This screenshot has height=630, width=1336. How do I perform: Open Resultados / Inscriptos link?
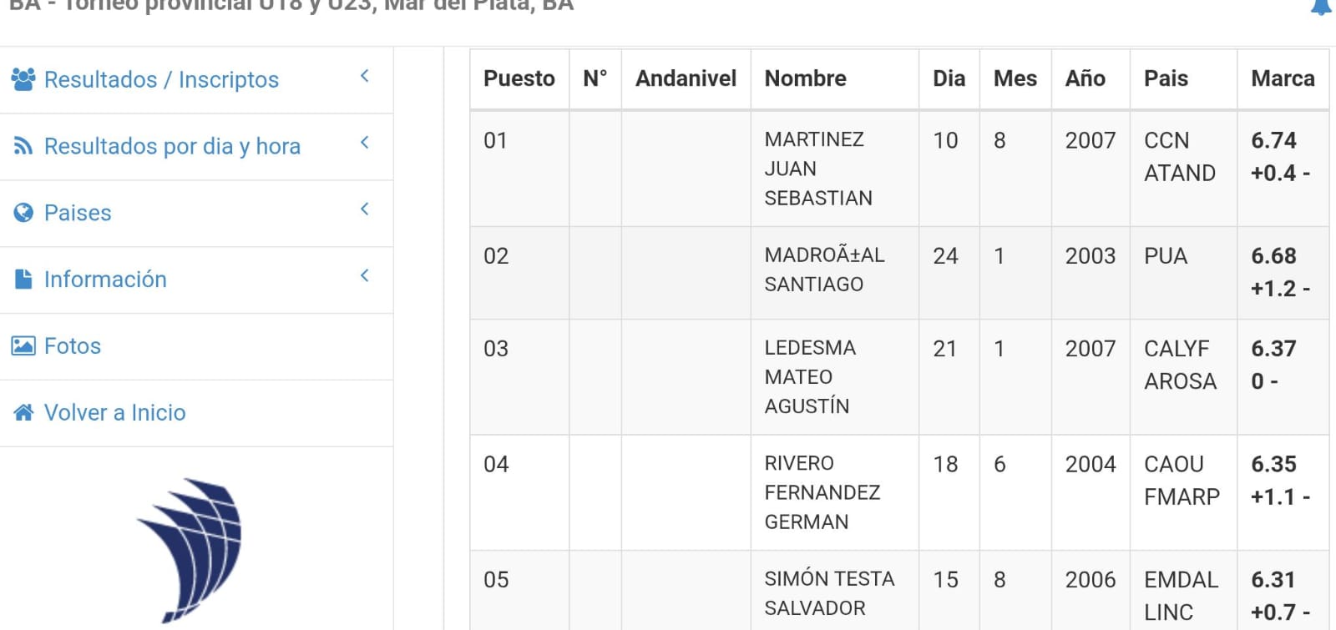click(x=196, y=80)
